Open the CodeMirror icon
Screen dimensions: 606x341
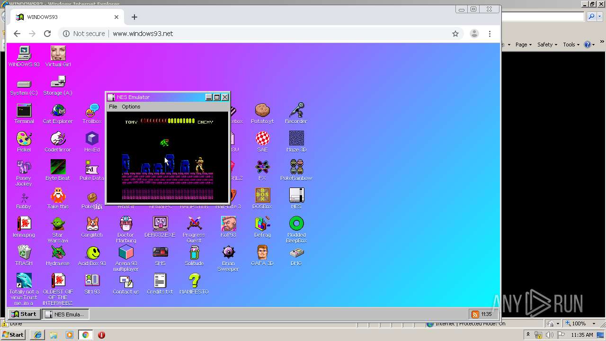(58, 142)
